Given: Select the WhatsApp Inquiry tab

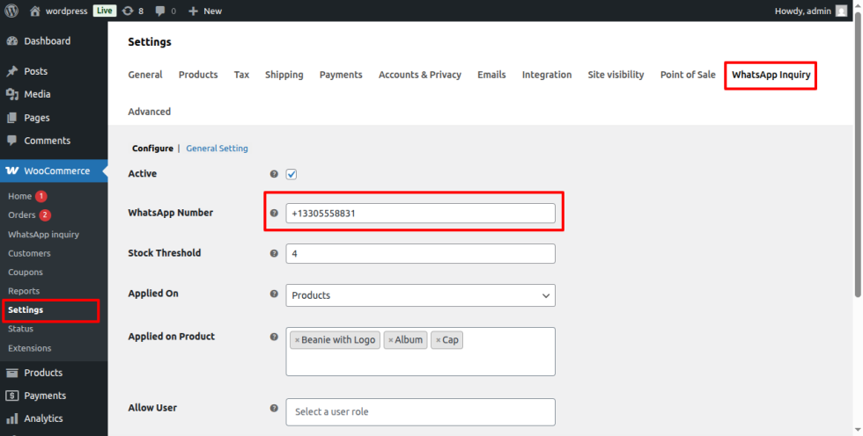Looking at the screenshot, I should coord(771,75).
